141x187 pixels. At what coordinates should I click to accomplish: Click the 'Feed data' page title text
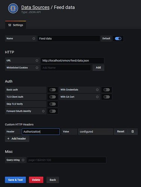pyautogui.click(x=64, y=7)
